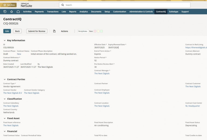Open the Analytics menu
This screenshot has width=207, height=140.
tap(84, 12)
